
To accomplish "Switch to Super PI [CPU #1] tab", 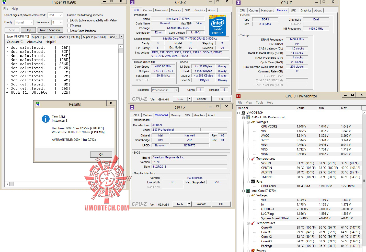I will (x=43, y=37).
